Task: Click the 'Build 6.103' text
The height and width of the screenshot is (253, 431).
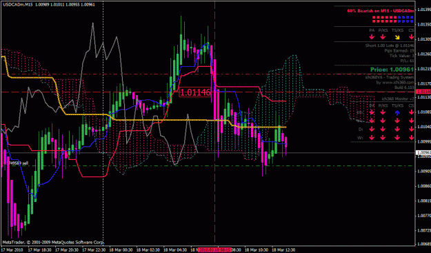Action: [x=404, y=87]
